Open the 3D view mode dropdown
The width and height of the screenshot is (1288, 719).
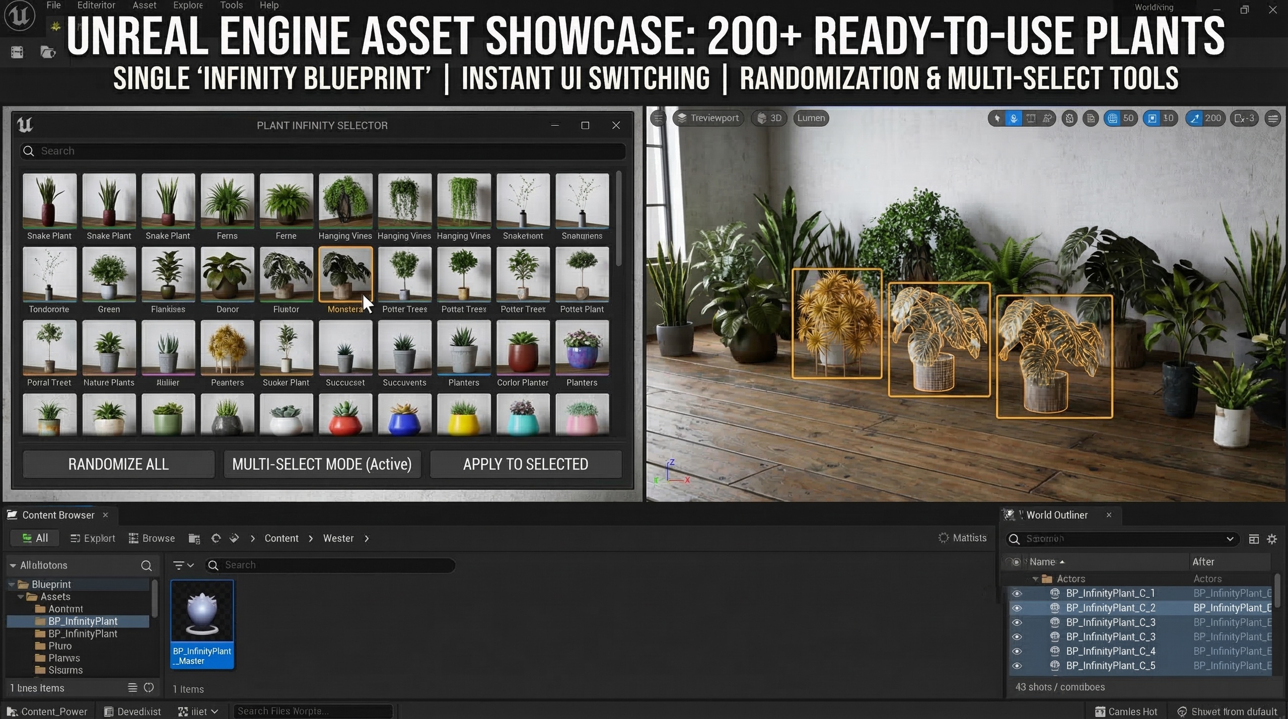click(769, 118)
